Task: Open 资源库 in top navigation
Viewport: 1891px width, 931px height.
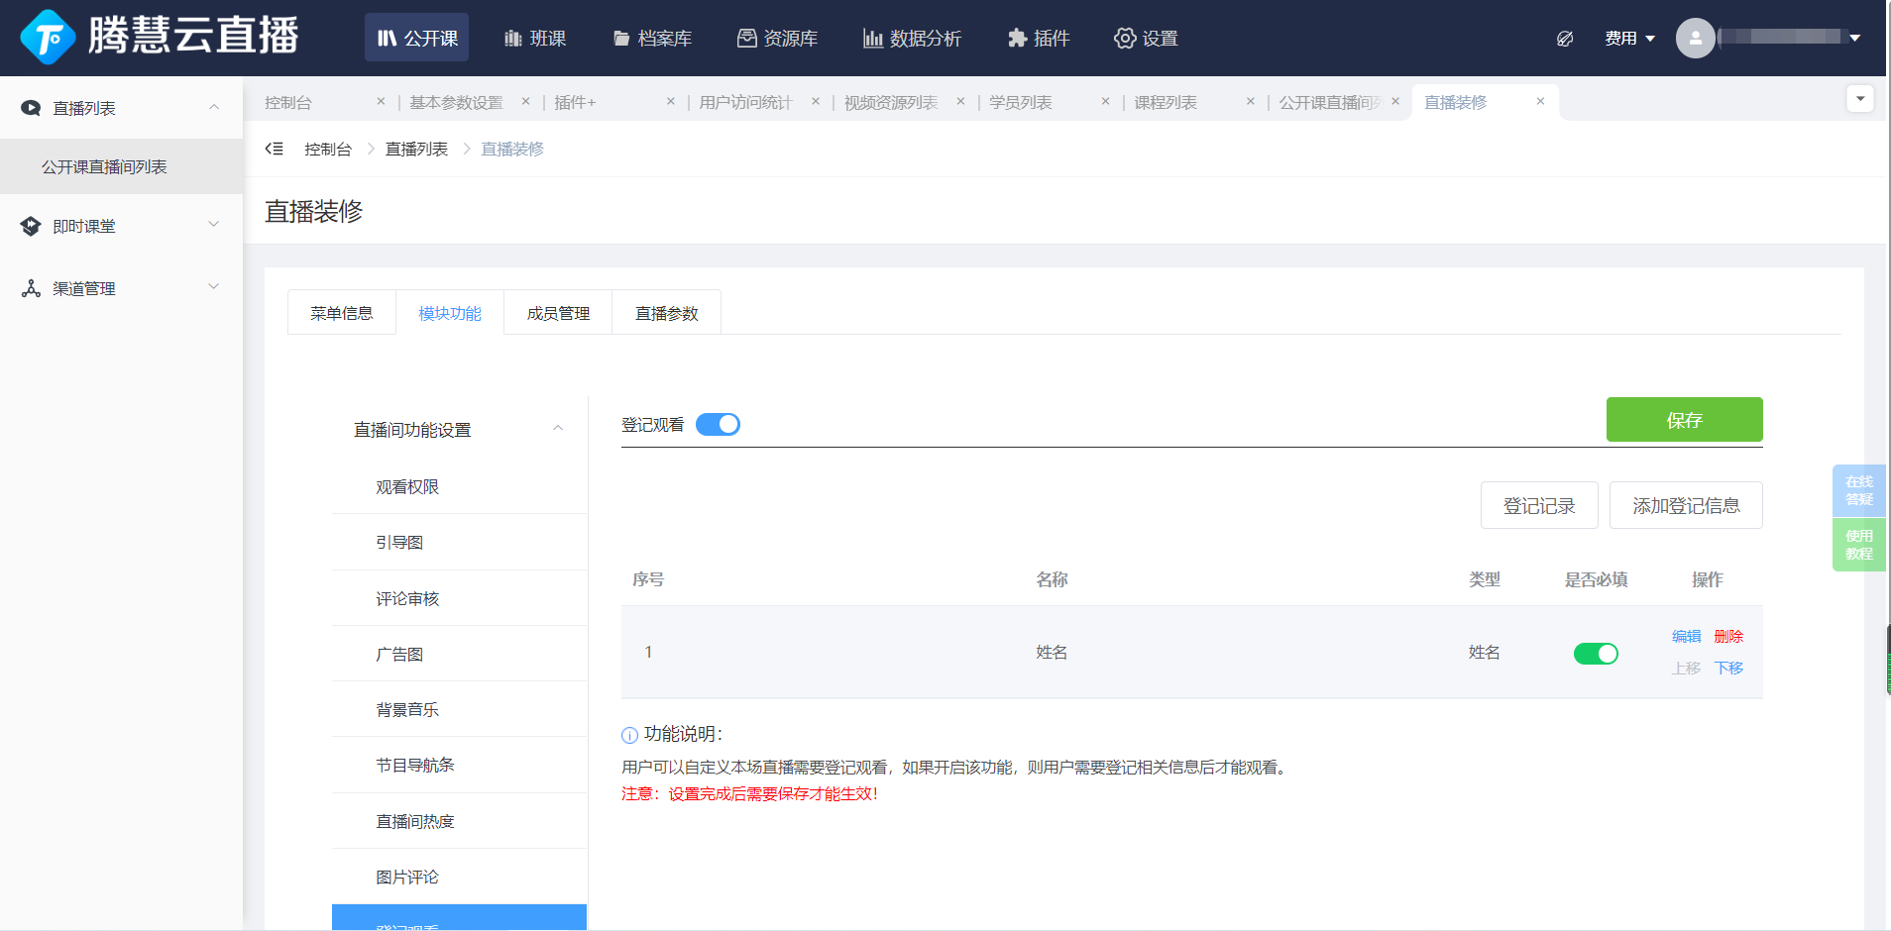Action: [x=777, y=39]
